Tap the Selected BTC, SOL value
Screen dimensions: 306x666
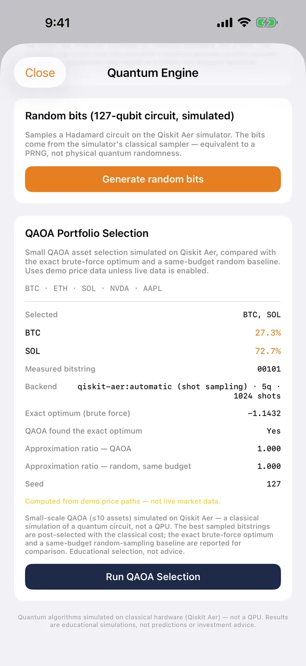tap(262, 315)
